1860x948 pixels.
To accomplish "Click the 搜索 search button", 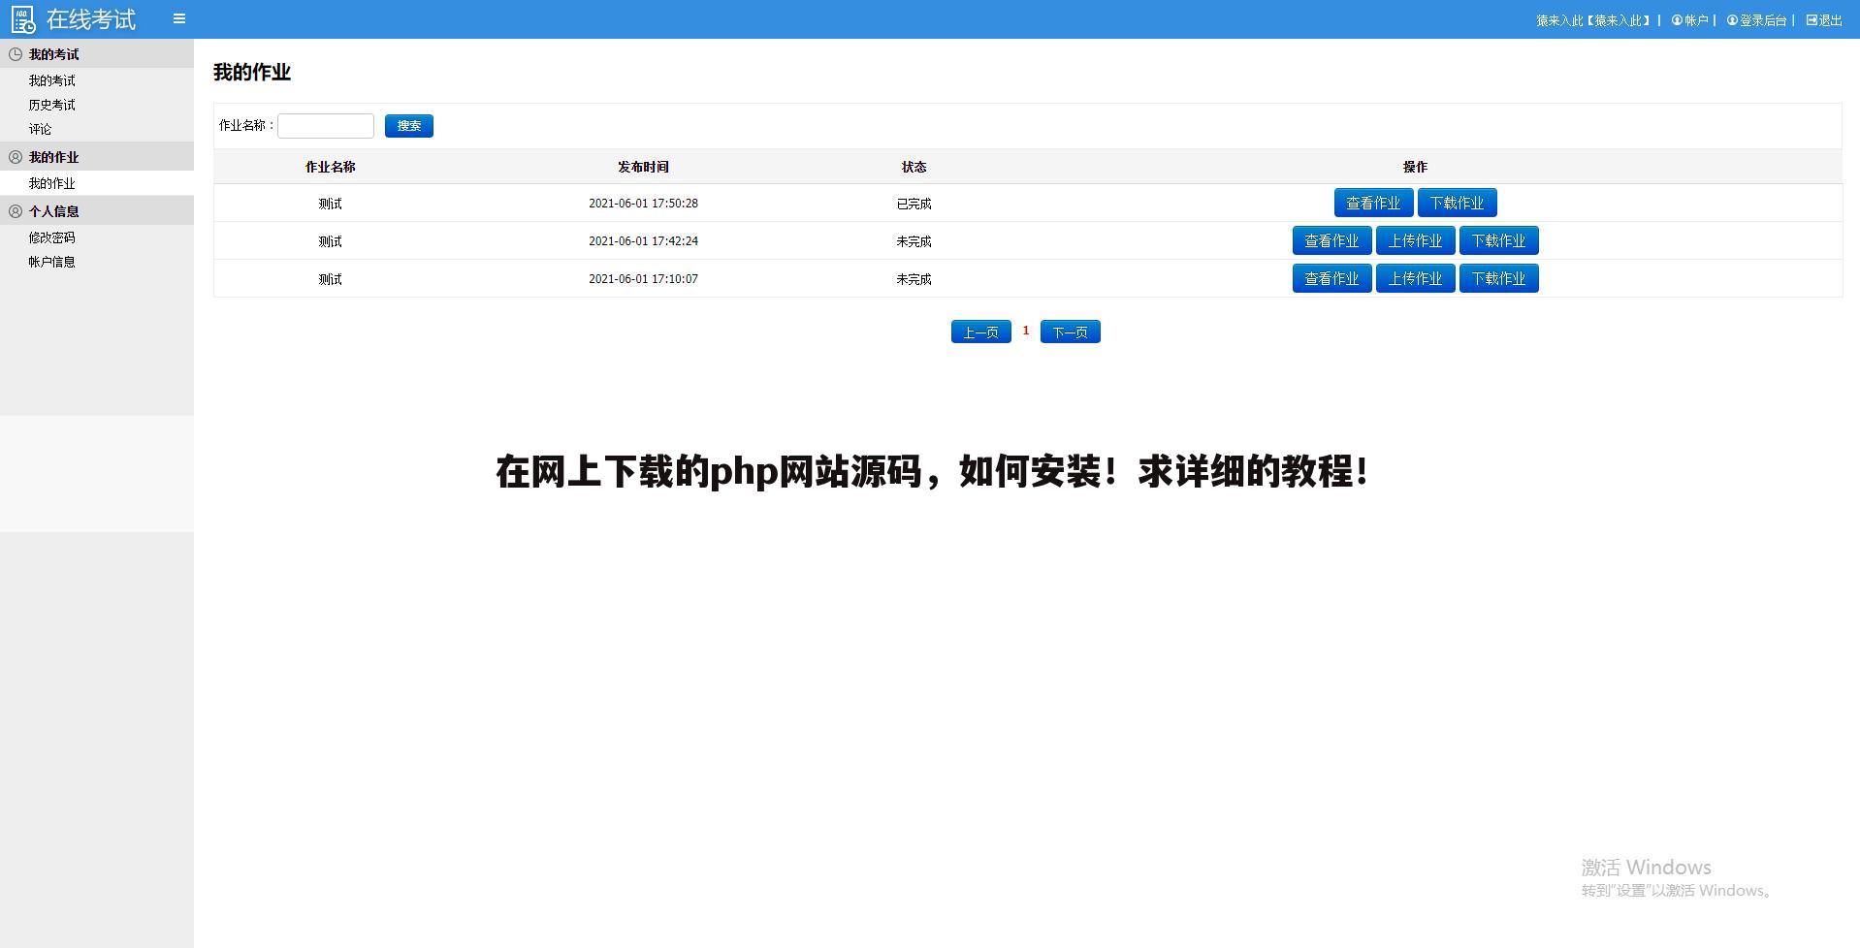I will [x=408, y=126].
